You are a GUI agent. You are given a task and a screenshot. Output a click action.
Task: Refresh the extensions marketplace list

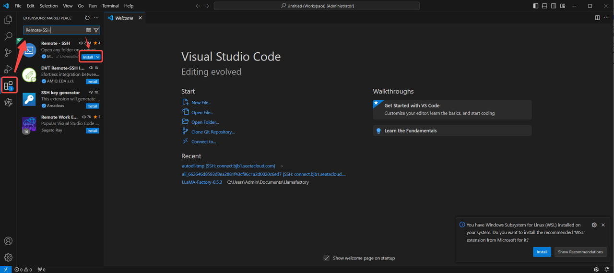pos(87,18)
